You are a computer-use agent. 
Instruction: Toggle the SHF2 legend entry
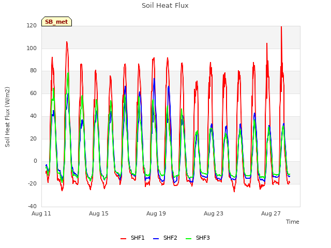[165, 238]
